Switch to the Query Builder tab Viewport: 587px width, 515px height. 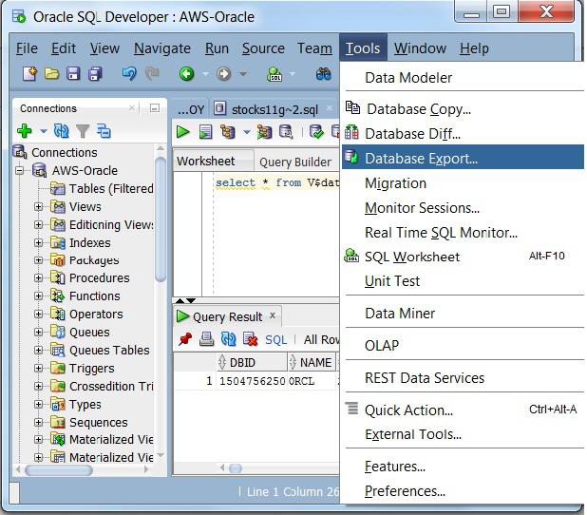click(x=295, y=162)
